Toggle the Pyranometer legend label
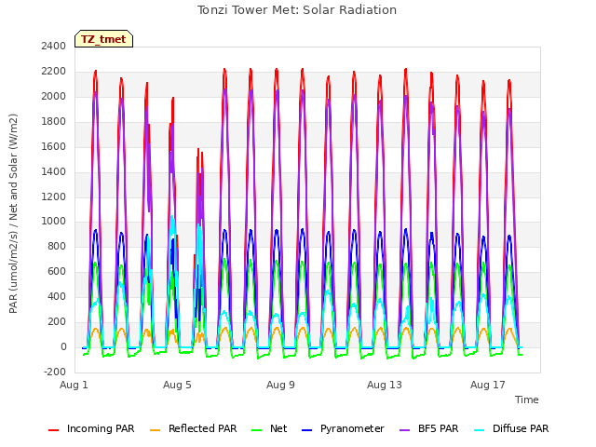Screen dimensions: 596x447 [x=352, y=428]
